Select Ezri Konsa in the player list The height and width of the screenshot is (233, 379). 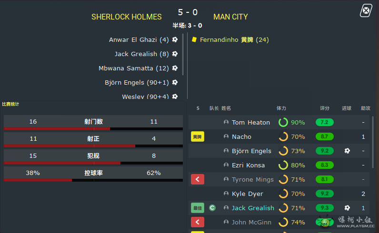coord(248,165)
